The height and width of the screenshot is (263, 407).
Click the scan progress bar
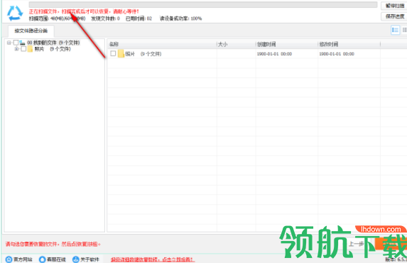click(203, 4)
